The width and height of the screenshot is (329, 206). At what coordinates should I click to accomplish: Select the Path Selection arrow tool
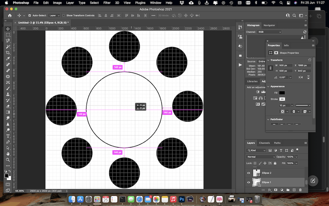[x=8, y=148]
